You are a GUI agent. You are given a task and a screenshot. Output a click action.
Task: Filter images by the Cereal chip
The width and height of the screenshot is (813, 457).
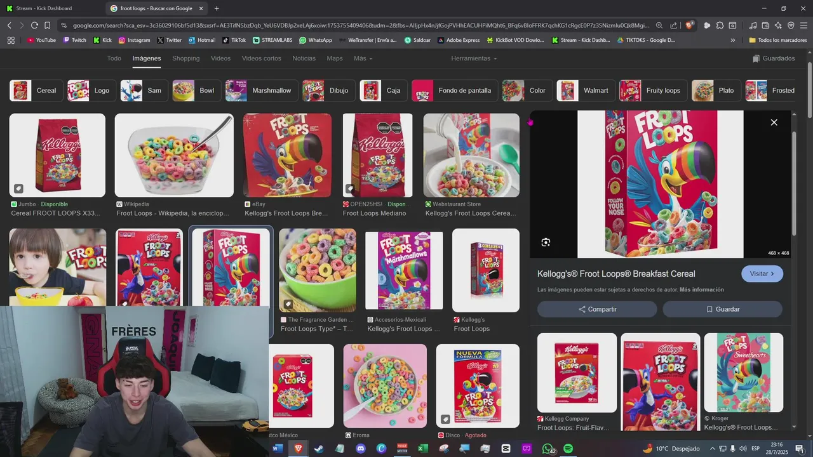click(36, 90)
